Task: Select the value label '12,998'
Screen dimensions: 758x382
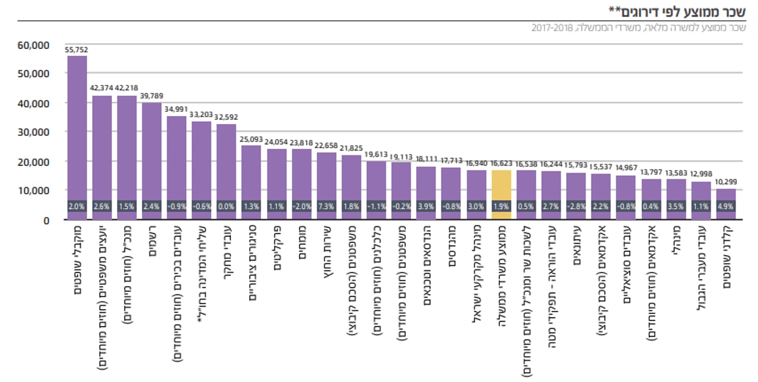Action: coord(701,174)
